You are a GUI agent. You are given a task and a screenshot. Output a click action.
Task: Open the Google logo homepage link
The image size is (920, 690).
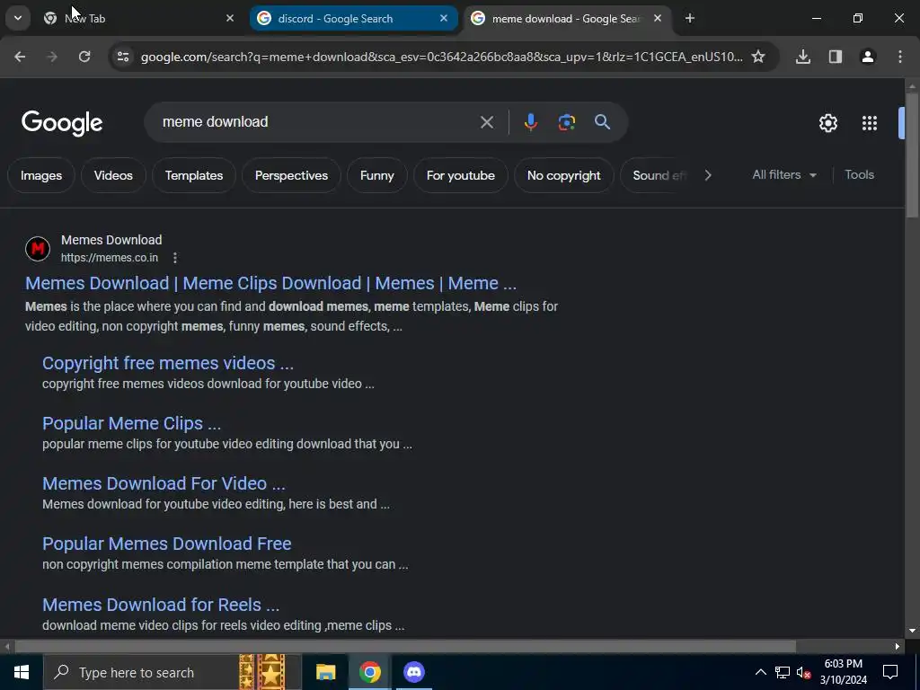[x=62, y=123]
